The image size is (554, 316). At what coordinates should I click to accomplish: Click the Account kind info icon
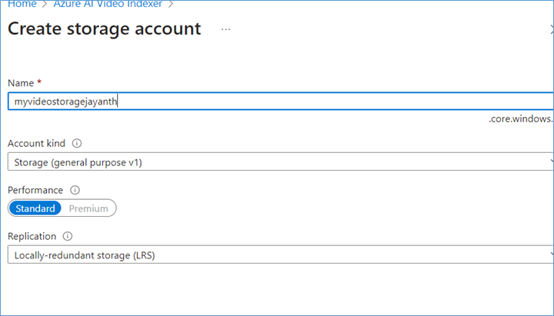click(77, 143)
